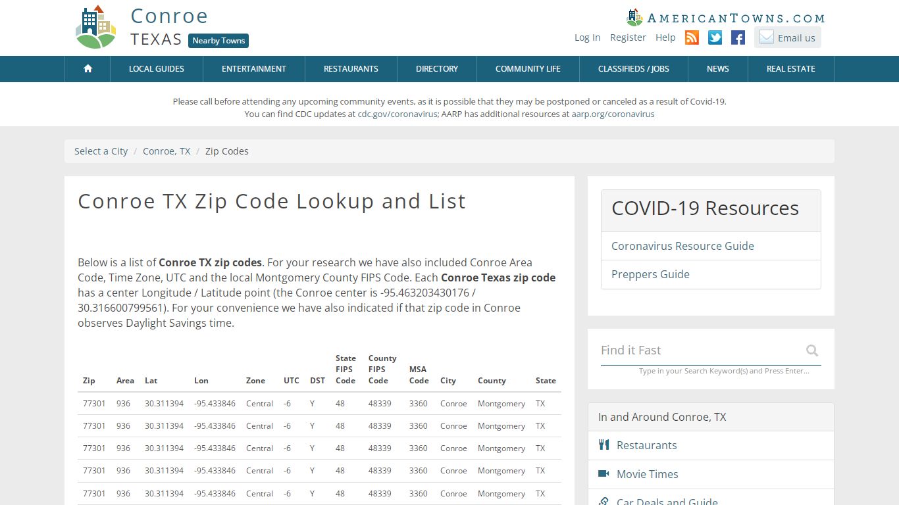
Task: Open the Classifieds / Jobs menu
Action: [634, 68]
